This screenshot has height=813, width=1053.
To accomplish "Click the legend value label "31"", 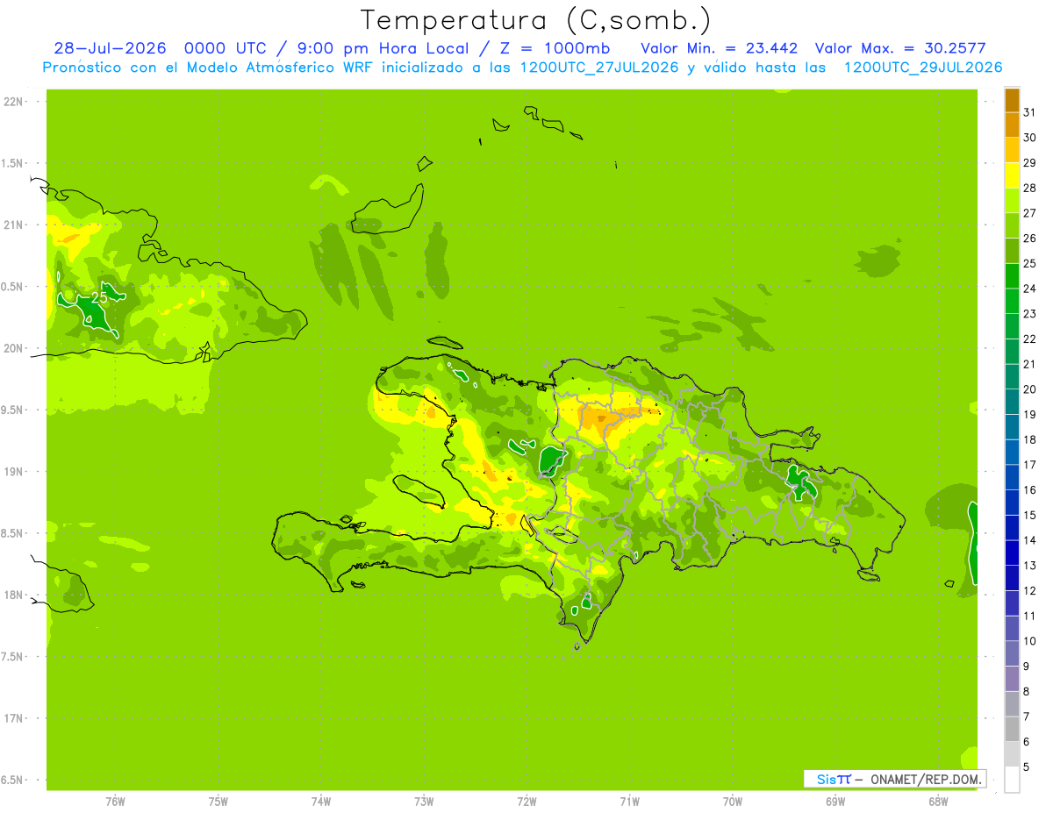I will [1029, 112].
